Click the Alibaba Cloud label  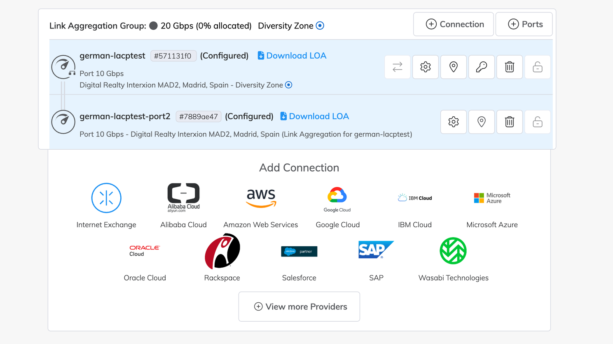point(184,225)
